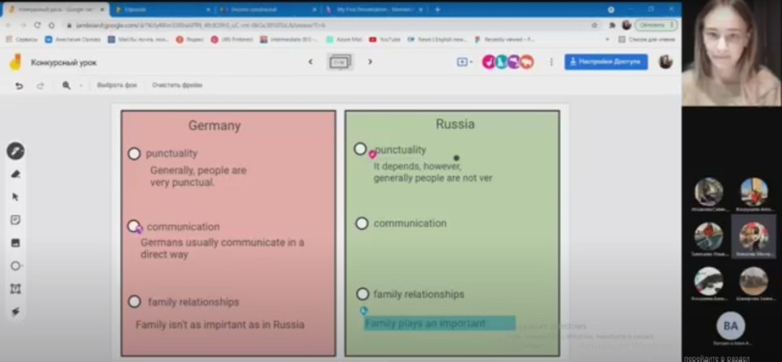This screenshot has height=362, width=782.
Task: Open the YouTube bookmark
Action: (385, 39)
